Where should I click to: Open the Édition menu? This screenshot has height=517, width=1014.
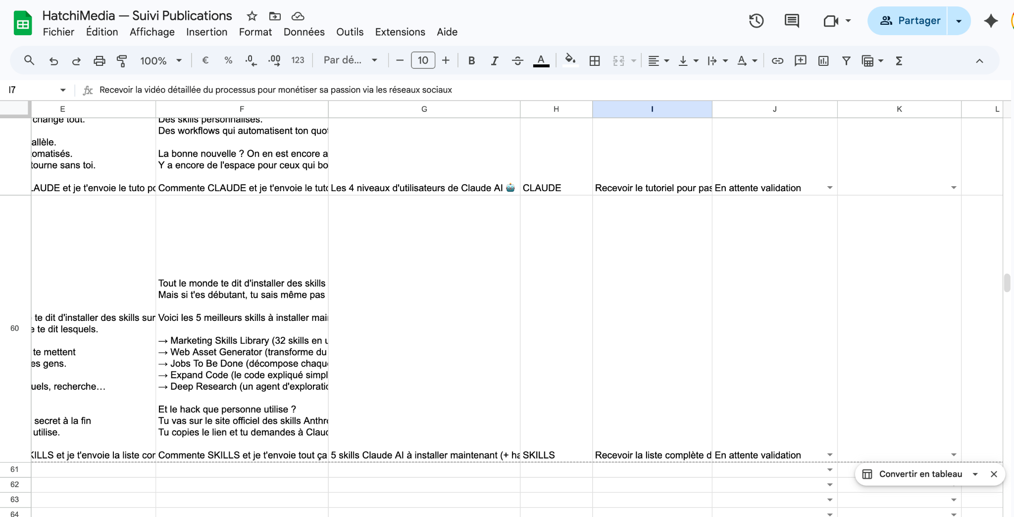(102, 32)
